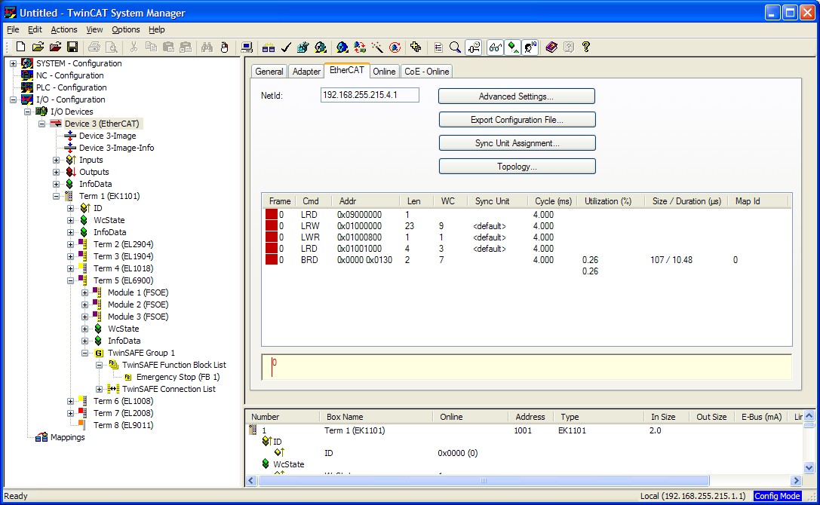Expand SYSTEM - Configuration node
820x505 pixels.
coord(14,63)
